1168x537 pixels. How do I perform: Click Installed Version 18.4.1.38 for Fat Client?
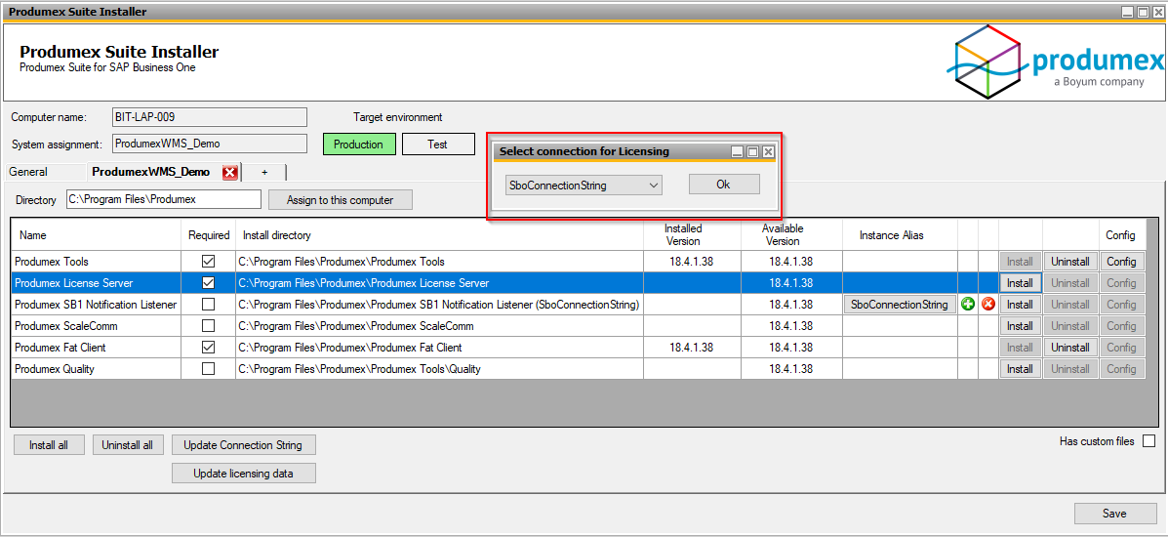click(x=692, y=348)
